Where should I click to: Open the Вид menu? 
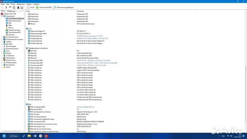coord(8,4)
